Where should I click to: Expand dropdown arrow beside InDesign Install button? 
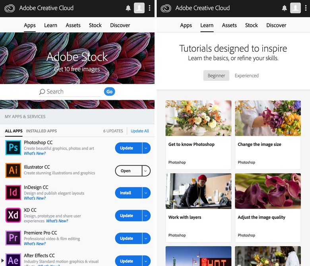146,193
